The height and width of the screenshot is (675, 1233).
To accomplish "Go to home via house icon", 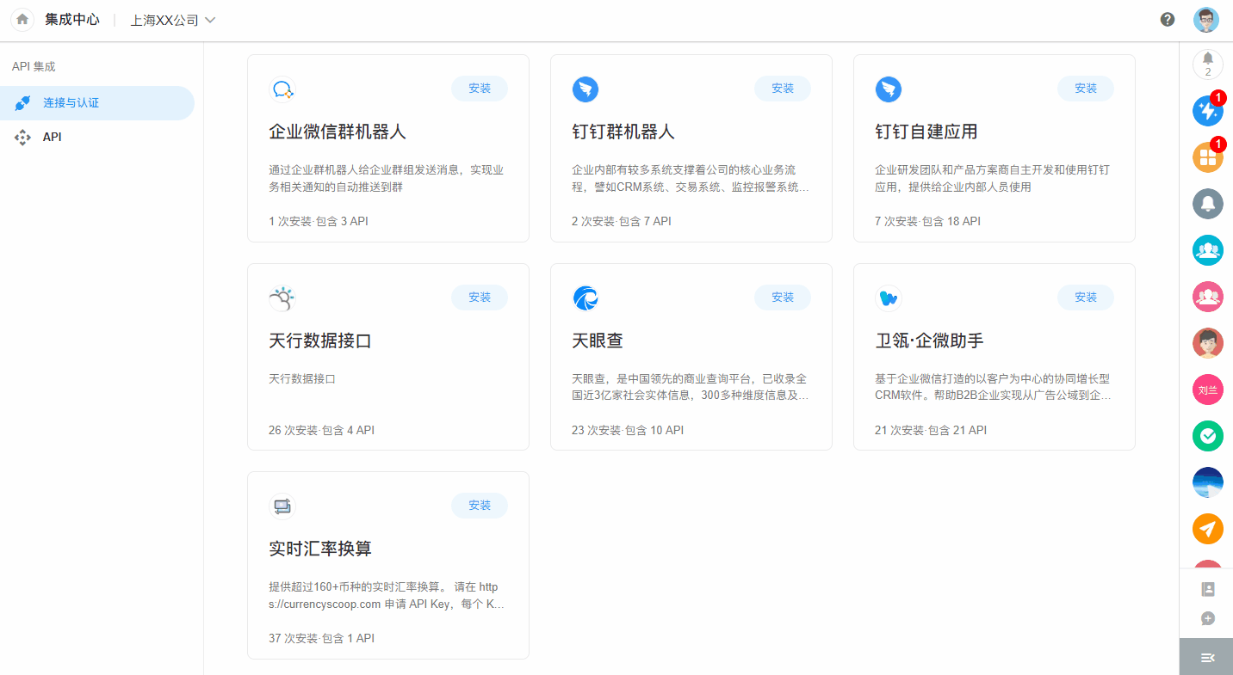I will [x=23, y=19].
